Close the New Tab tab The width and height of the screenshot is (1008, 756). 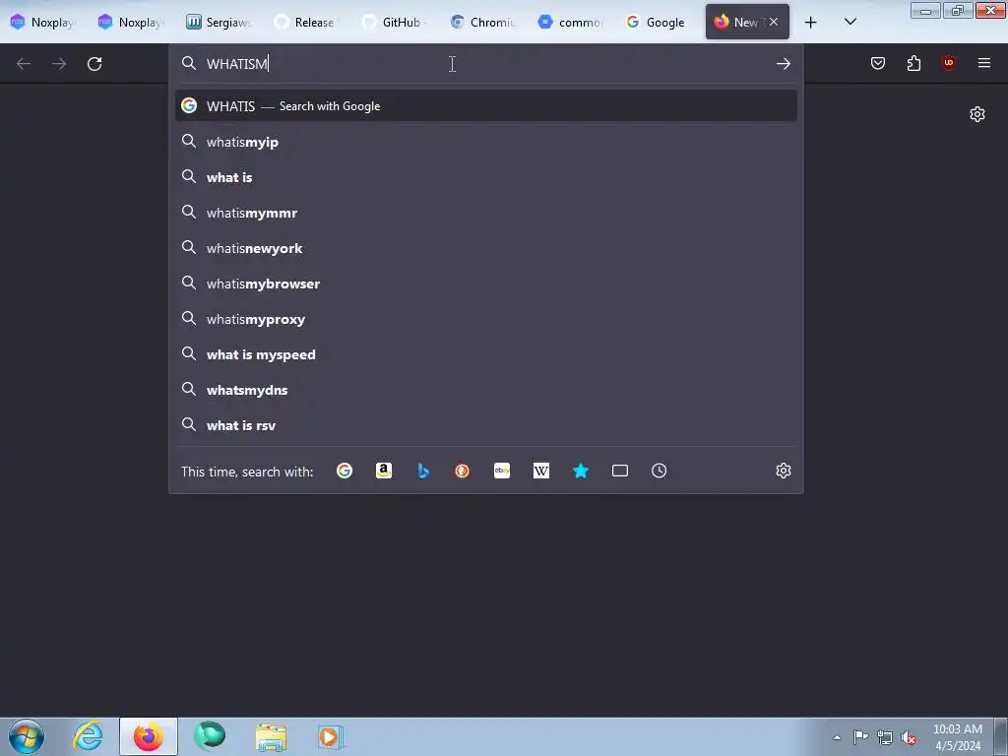[774, 22]
